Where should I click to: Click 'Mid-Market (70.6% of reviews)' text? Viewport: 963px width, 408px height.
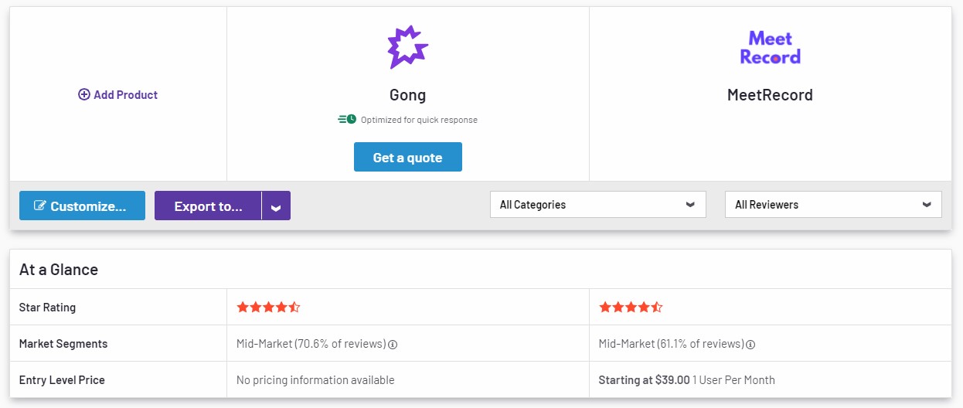[x=311, y=344]
